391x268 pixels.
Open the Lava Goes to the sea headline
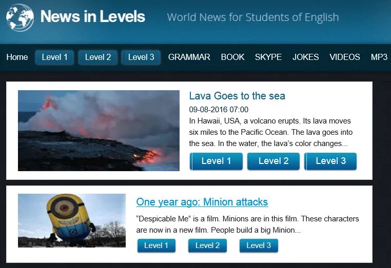237,96
